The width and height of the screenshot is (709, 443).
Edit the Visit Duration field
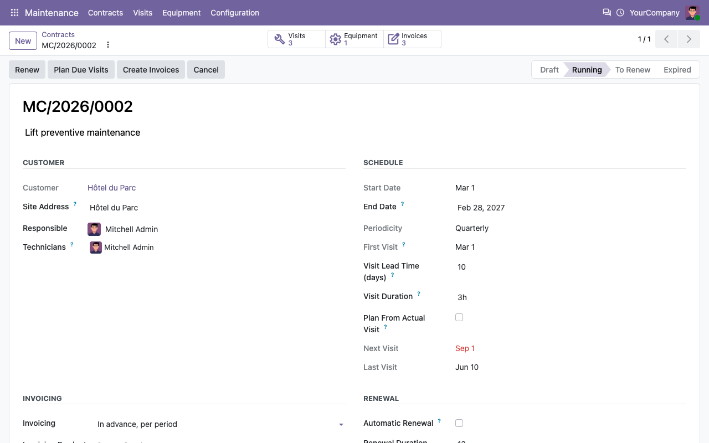[571, 297]
